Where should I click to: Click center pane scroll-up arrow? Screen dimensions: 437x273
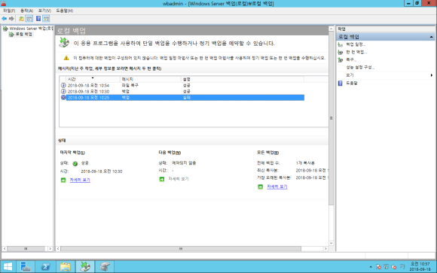(331, 29)
